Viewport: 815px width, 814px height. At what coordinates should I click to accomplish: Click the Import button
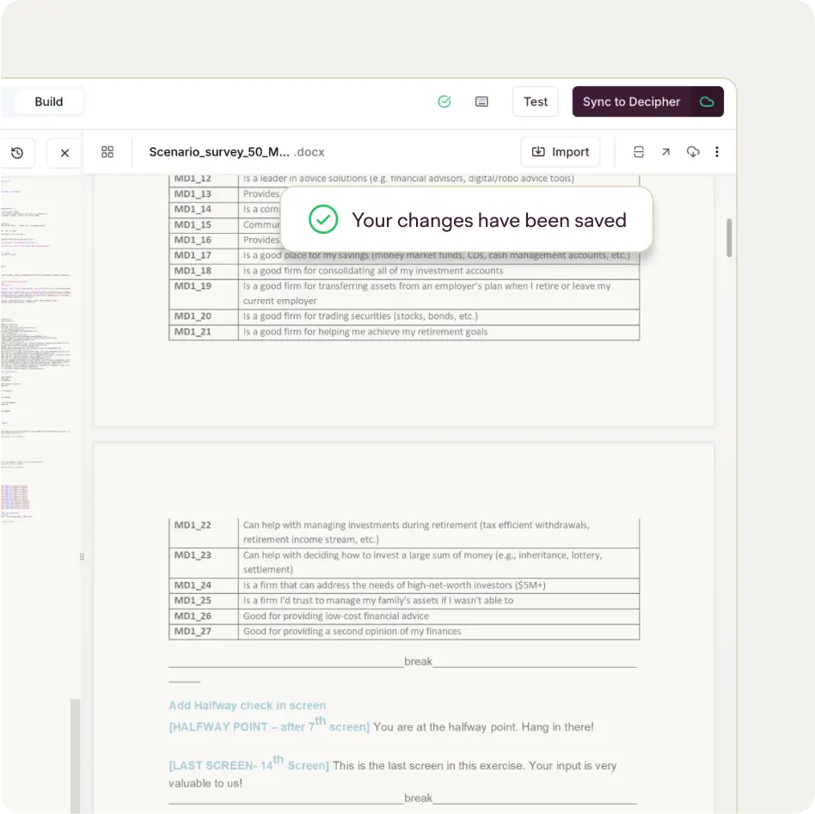(x=561, y=152)
